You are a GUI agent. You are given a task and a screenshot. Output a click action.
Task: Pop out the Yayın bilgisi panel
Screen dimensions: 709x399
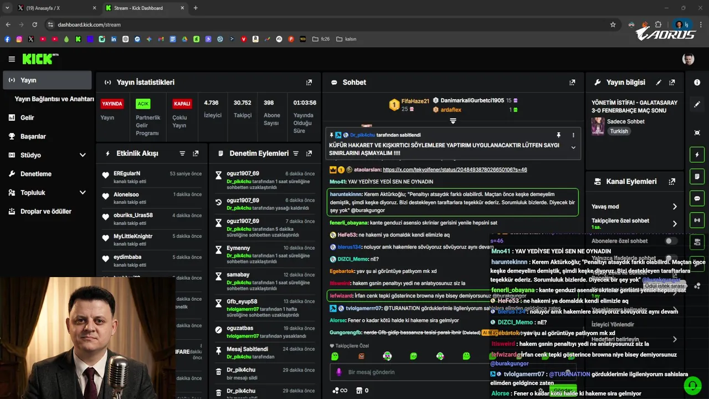click(x=672, y=82)
